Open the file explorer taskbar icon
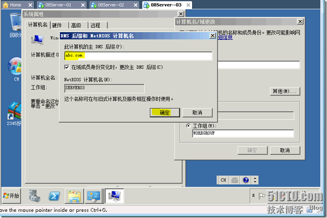 click(x=74, y=196)
